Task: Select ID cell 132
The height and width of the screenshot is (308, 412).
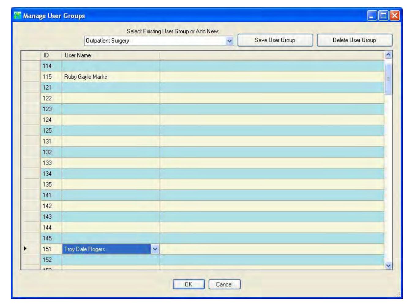Action: point(51,152)
